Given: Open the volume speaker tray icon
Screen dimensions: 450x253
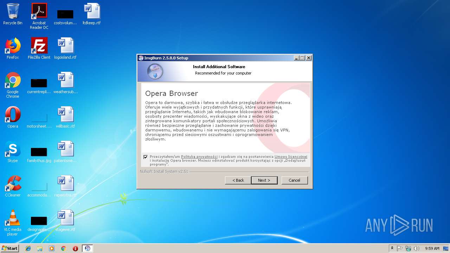Looking at the screenshot, I should 417,248.
